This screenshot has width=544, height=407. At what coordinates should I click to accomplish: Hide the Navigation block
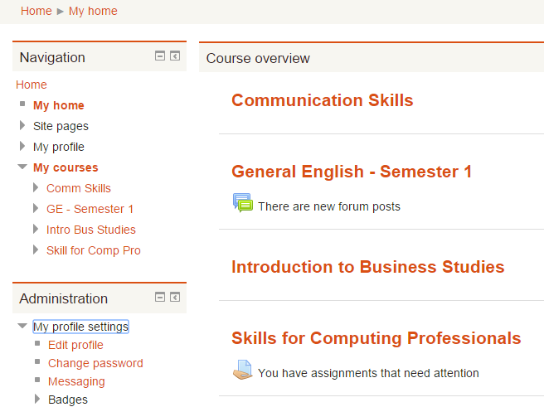click(160, 56)
